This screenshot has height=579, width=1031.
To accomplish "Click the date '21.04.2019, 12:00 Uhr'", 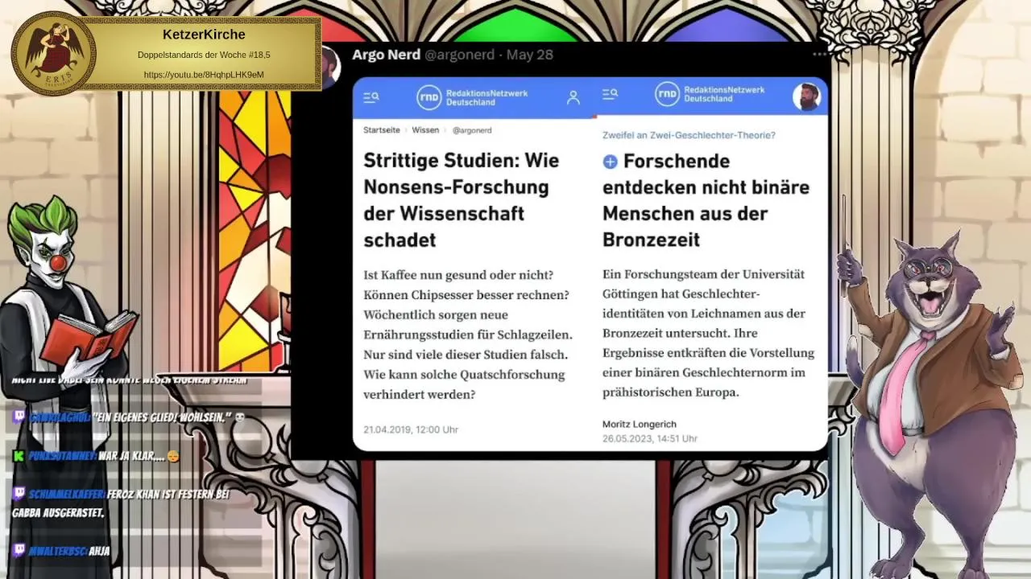I will click(x=411, y=429).
